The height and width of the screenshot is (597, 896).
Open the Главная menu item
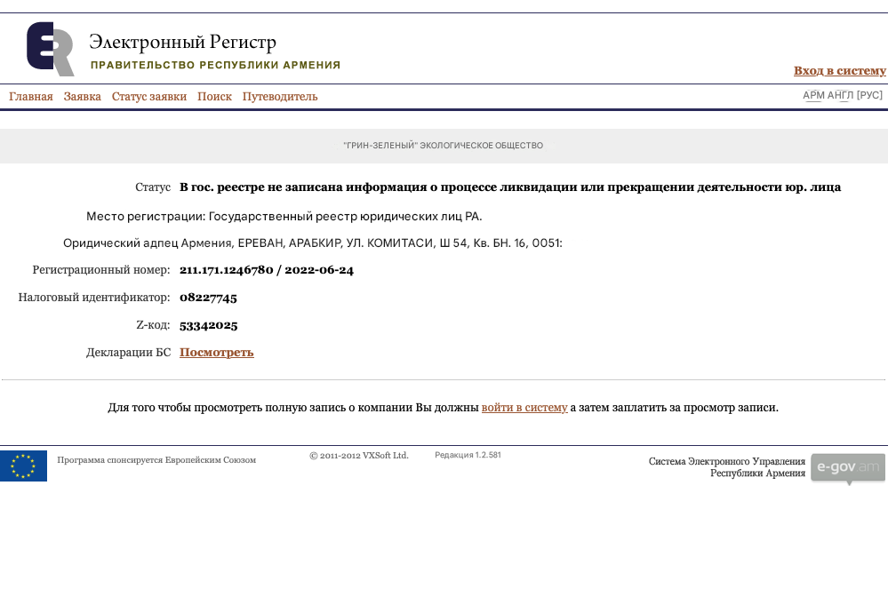click(x=31, y=97)
